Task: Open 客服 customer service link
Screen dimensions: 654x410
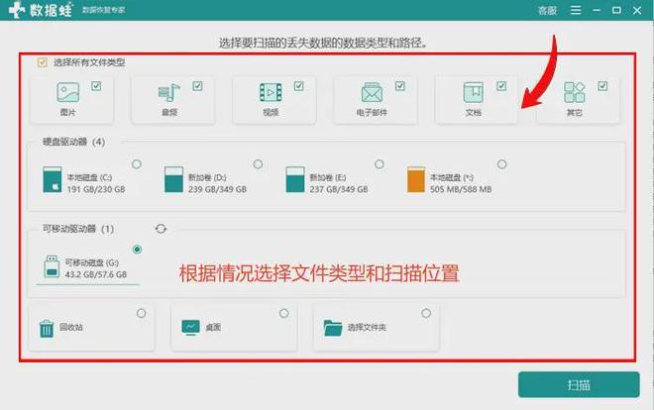Action: 547,11
